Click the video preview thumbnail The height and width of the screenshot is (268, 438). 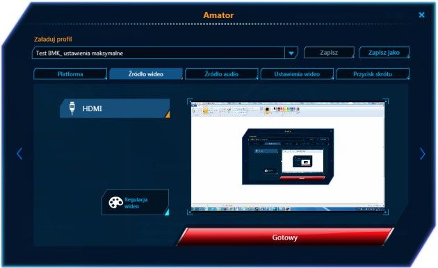[x=288, y=156]
